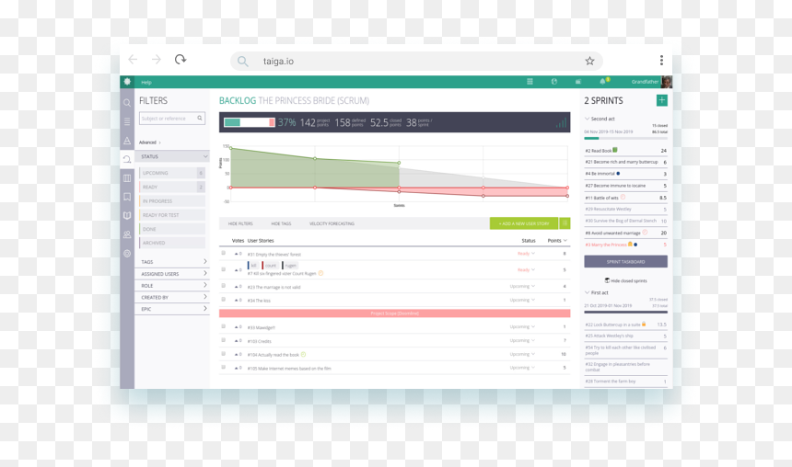Viewport: 792px width, 467px height.
Task: Open the projects grid icon in the top bar
Action: tap(530, 82)
